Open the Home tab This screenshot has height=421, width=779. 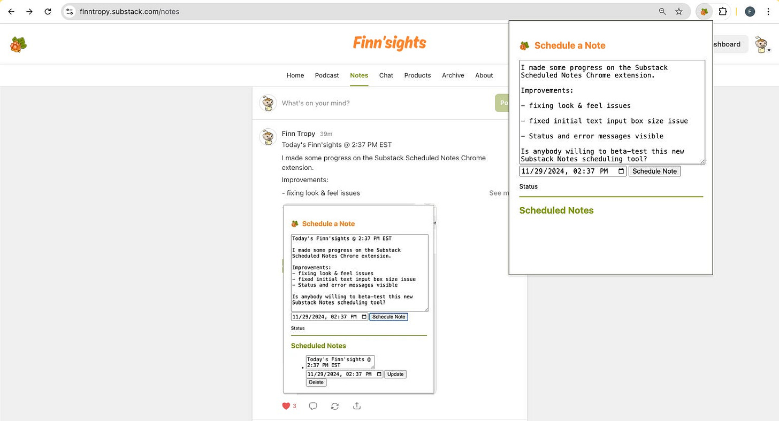[x=295, y=75]
